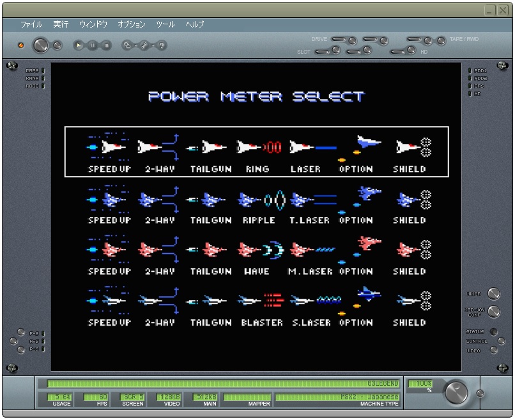Click the 60 FPS readout

click(x=96, y=397)
